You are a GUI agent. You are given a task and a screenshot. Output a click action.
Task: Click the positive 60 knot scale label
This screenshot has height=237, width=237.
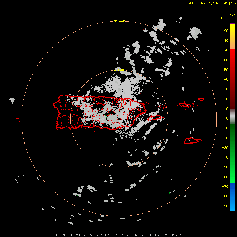[x=226, y=60]
